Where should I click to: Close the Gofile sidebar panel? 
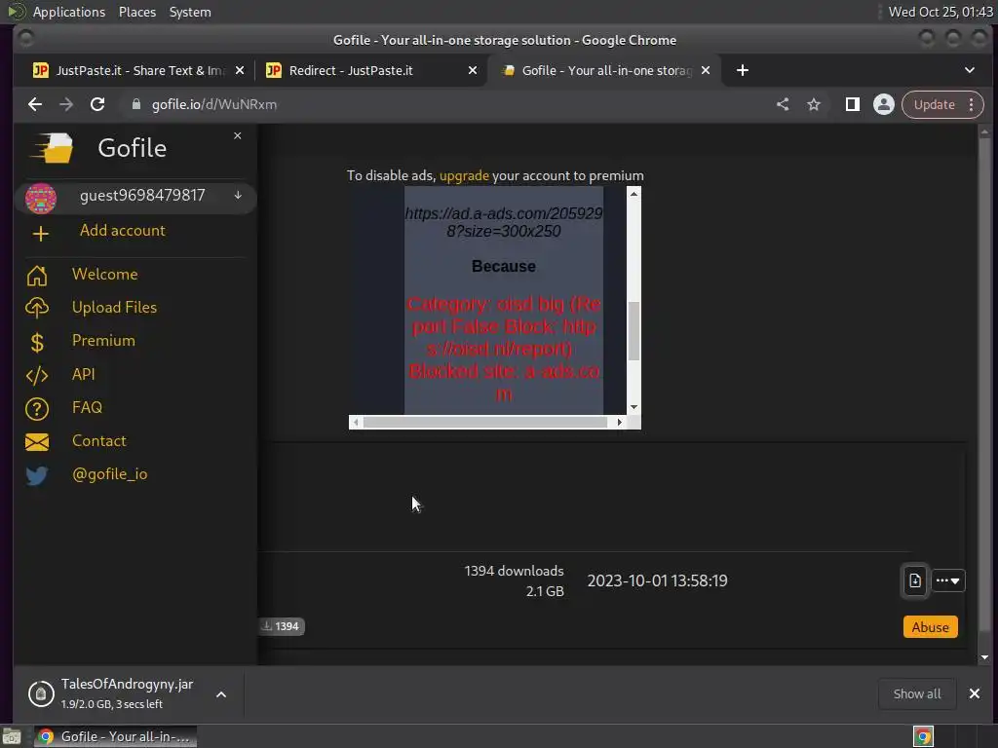click(238, 136)
